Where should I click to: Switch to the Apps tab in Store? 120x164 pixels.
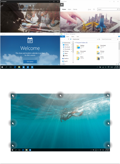coord(70,9)
